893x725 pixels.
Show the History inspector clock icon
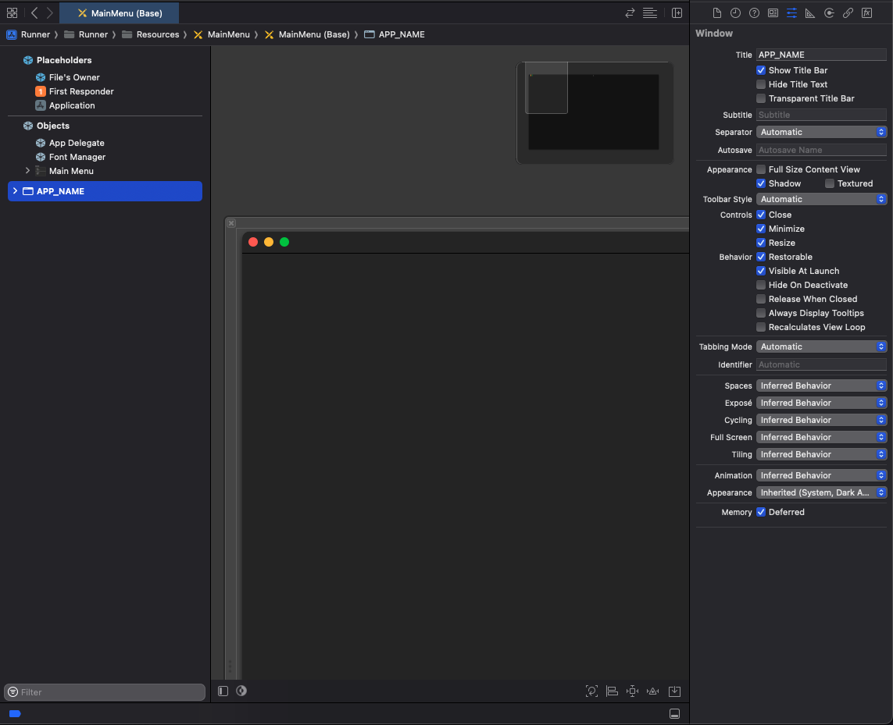735,13
